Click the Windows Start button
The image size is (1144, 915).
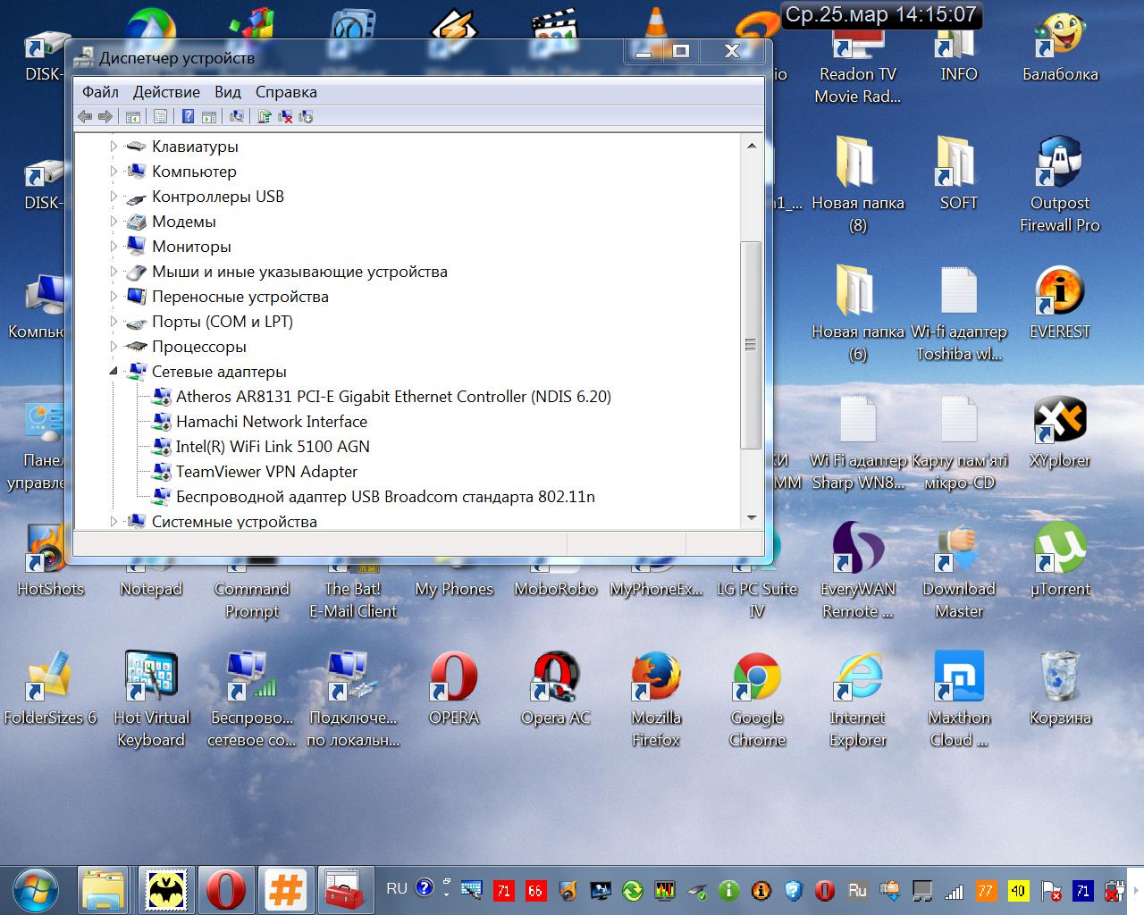(35, 890)
